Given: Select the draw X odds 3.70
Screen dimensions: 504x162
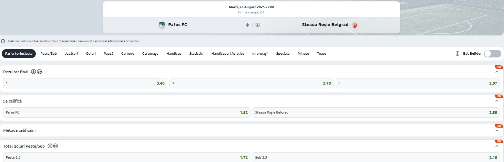Looking at the screenshot, I should pos(251,83).
